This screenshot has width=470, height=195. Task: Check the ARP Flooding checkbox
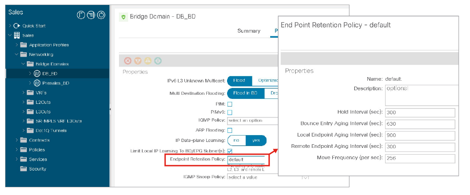coord(230,131)
